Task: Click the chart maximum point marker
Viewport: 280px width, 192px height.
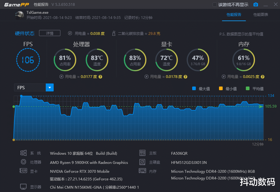Action: click(x=21, y=96)
